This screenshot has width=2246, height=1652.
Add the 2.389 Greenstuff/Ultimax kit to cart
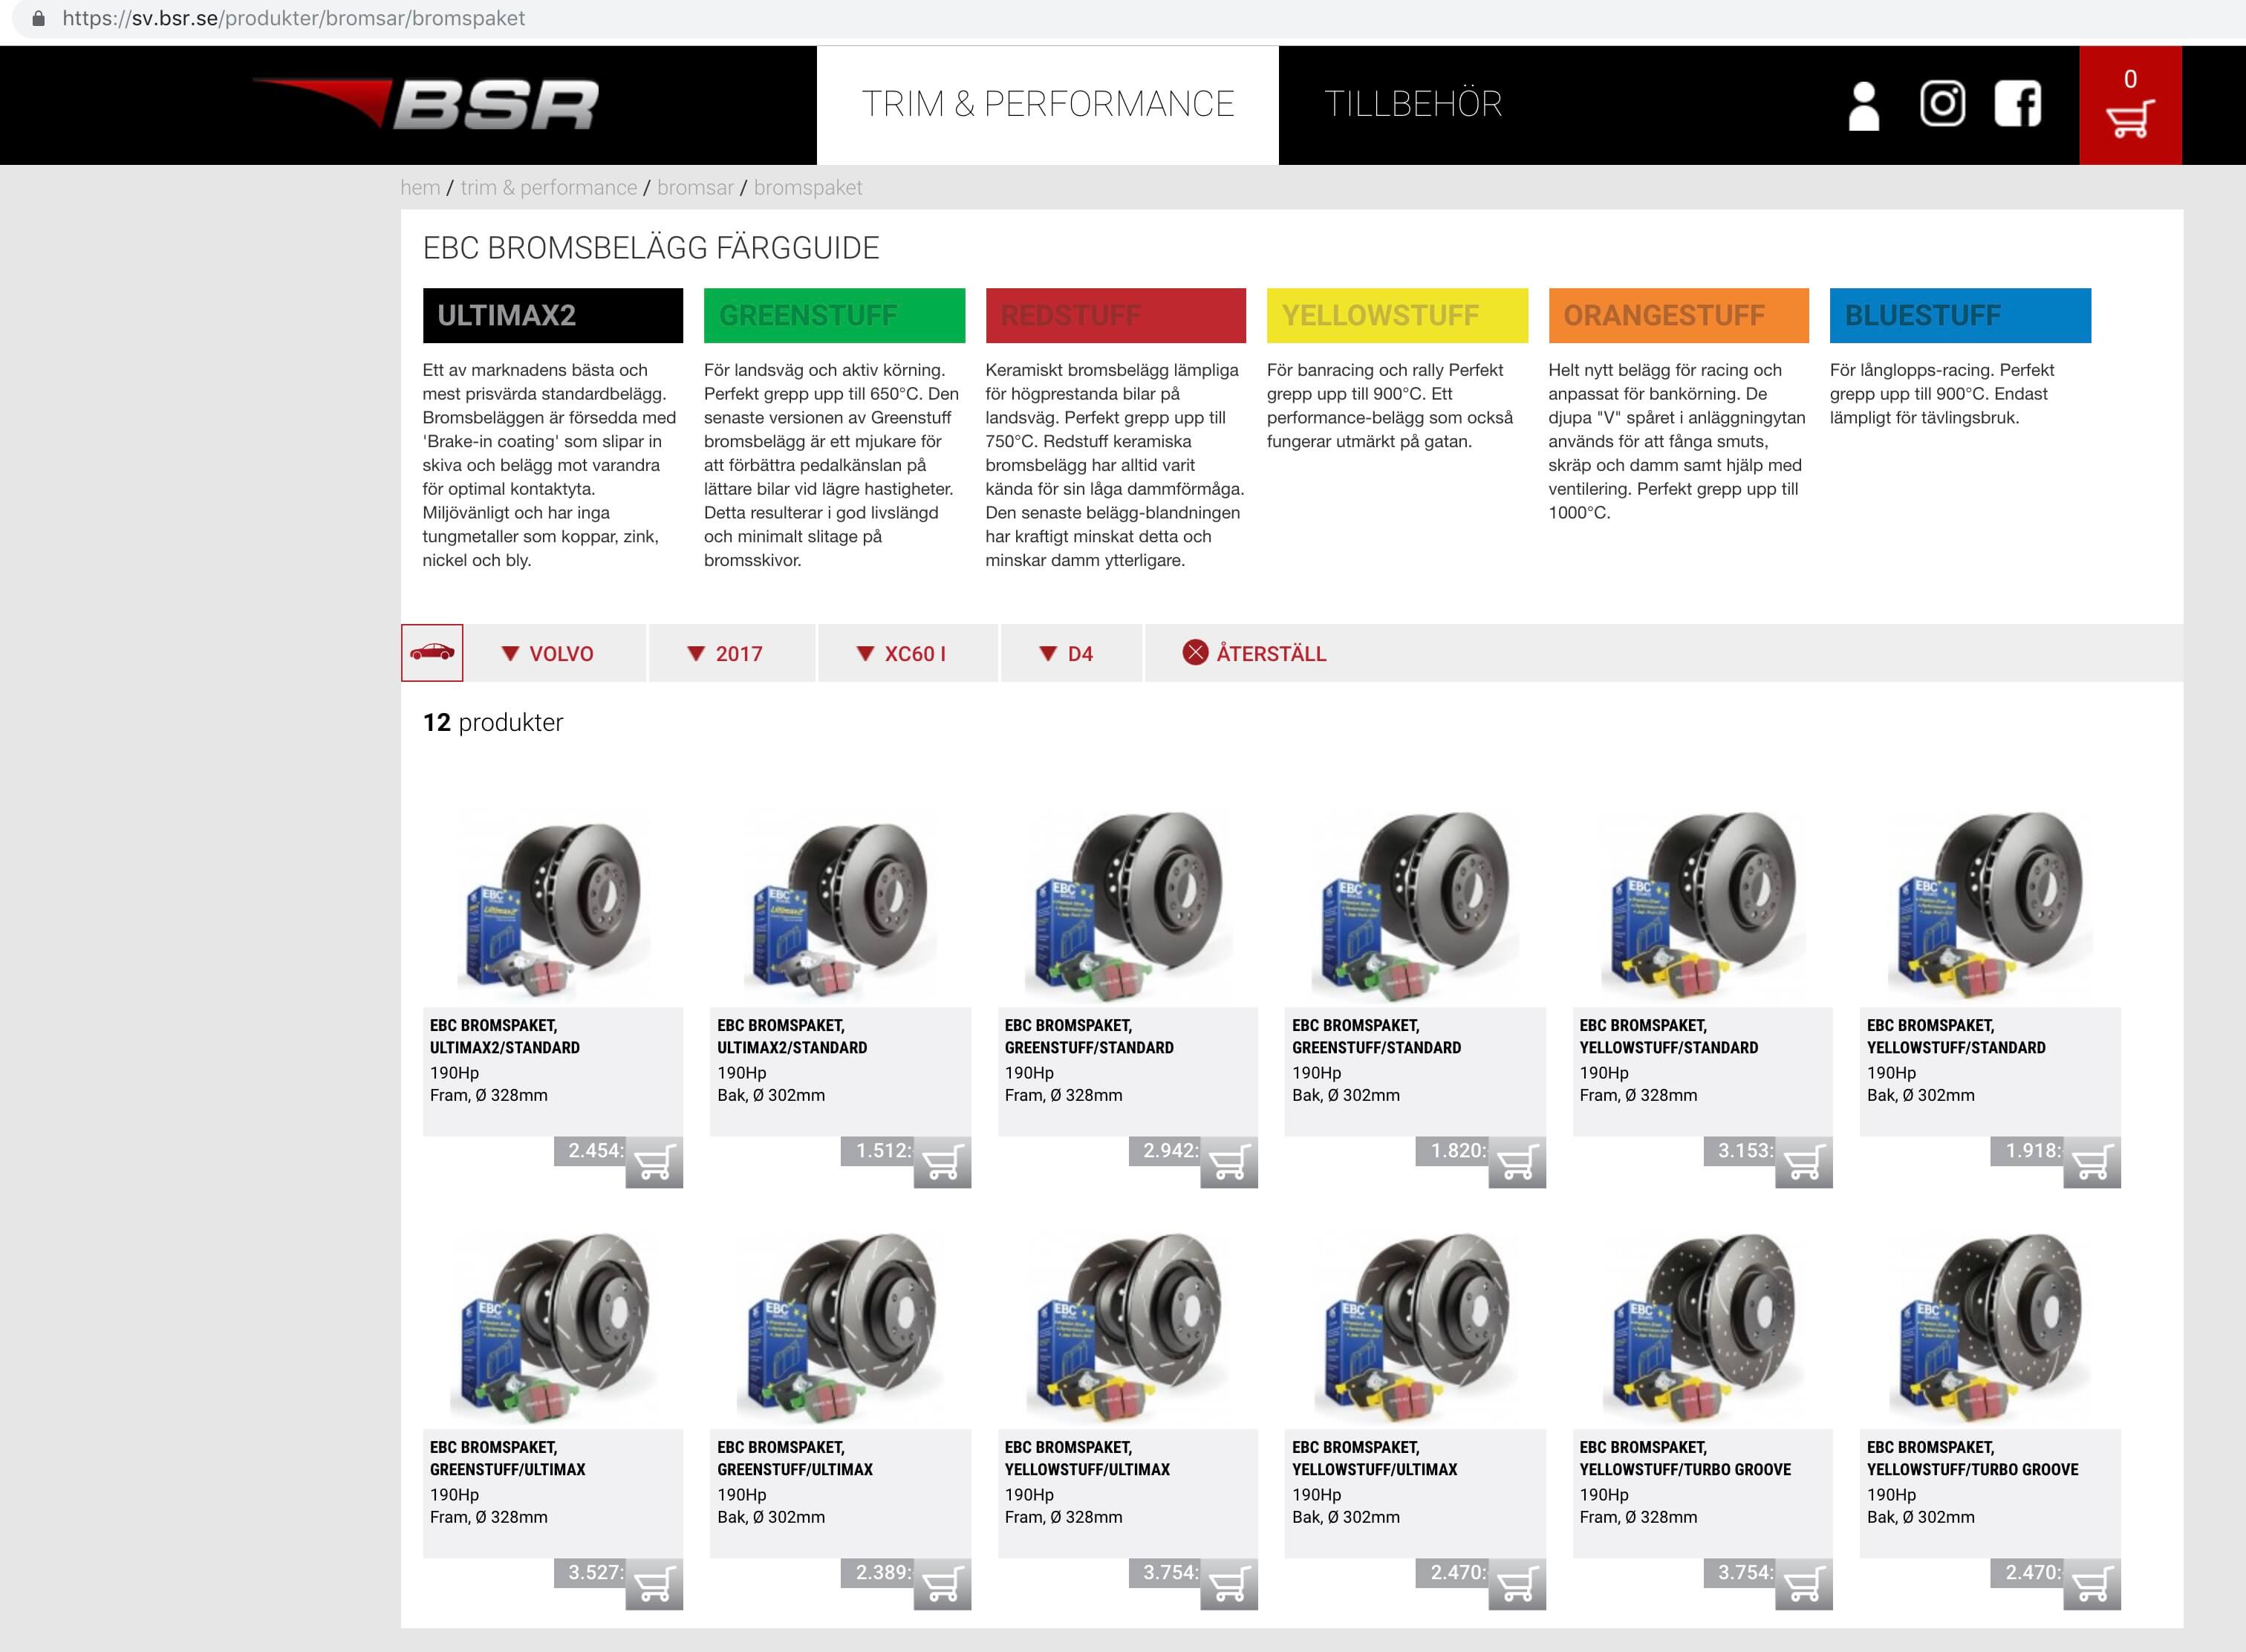(942, 1584)
